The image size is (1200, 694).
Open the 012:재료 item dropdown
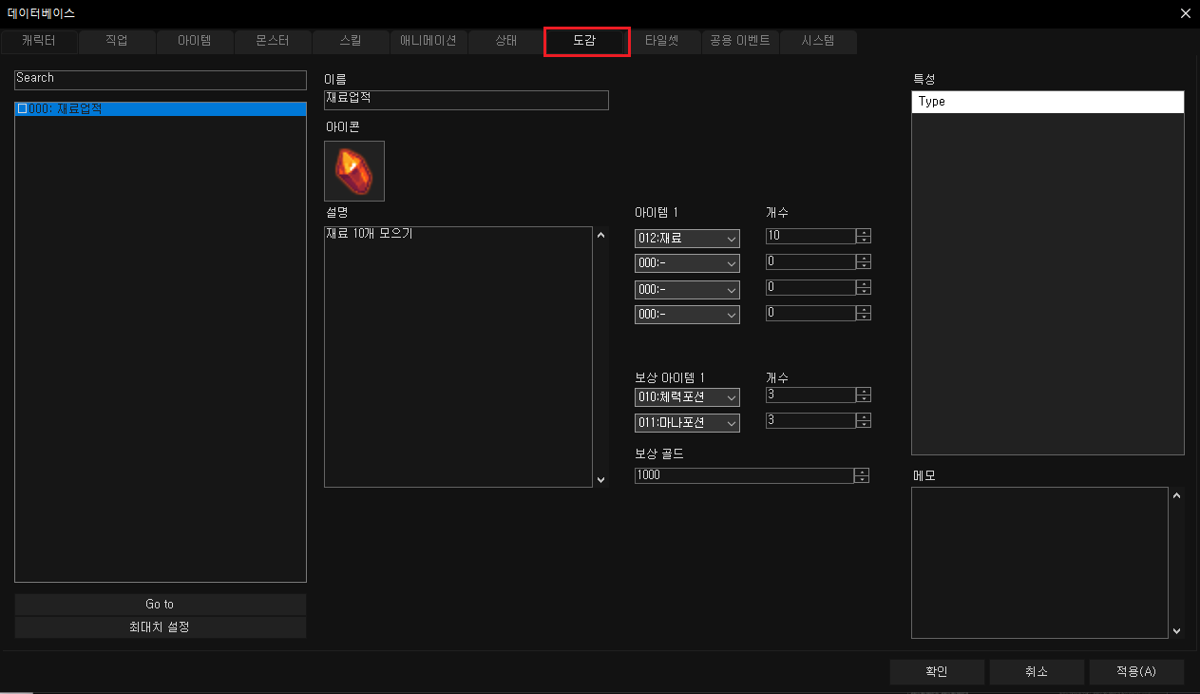pos(687,238)
